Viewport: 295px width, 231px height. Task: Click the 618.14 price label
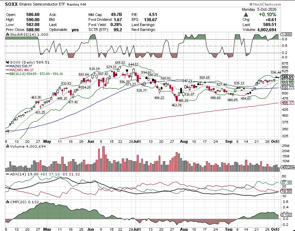pyautogui.click(x=95, y=69)
